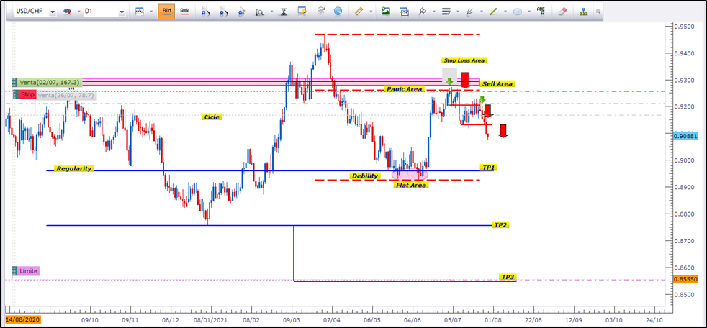Click the zoom out magnifier icon

(x=222, y=12)
